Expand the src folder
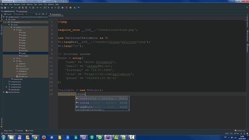The image size is (249, 140). (14, 58)
